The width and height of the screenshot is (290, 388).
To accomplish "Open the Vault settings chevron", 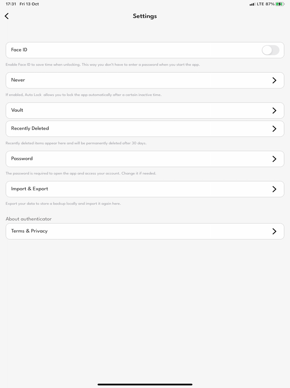I will coord(275,110).
